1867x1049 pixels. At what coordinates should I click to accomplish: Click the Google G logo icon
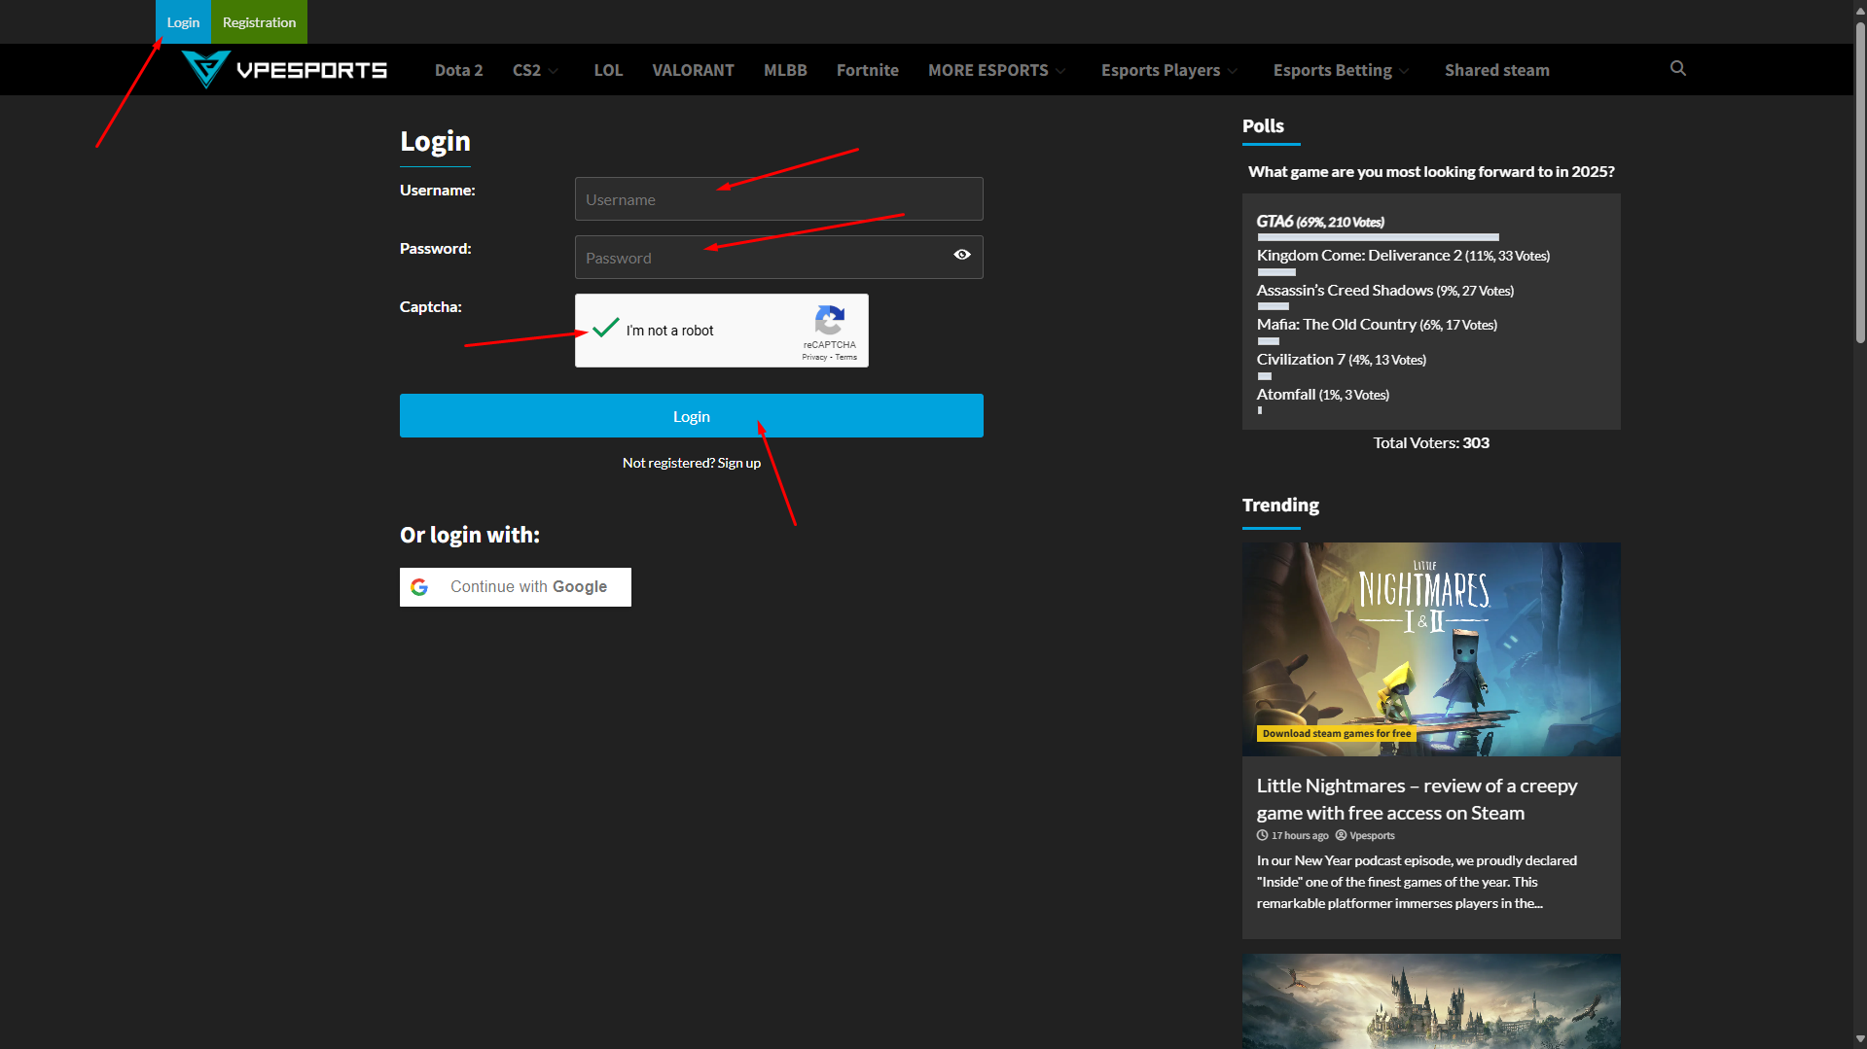click(419, 587)
